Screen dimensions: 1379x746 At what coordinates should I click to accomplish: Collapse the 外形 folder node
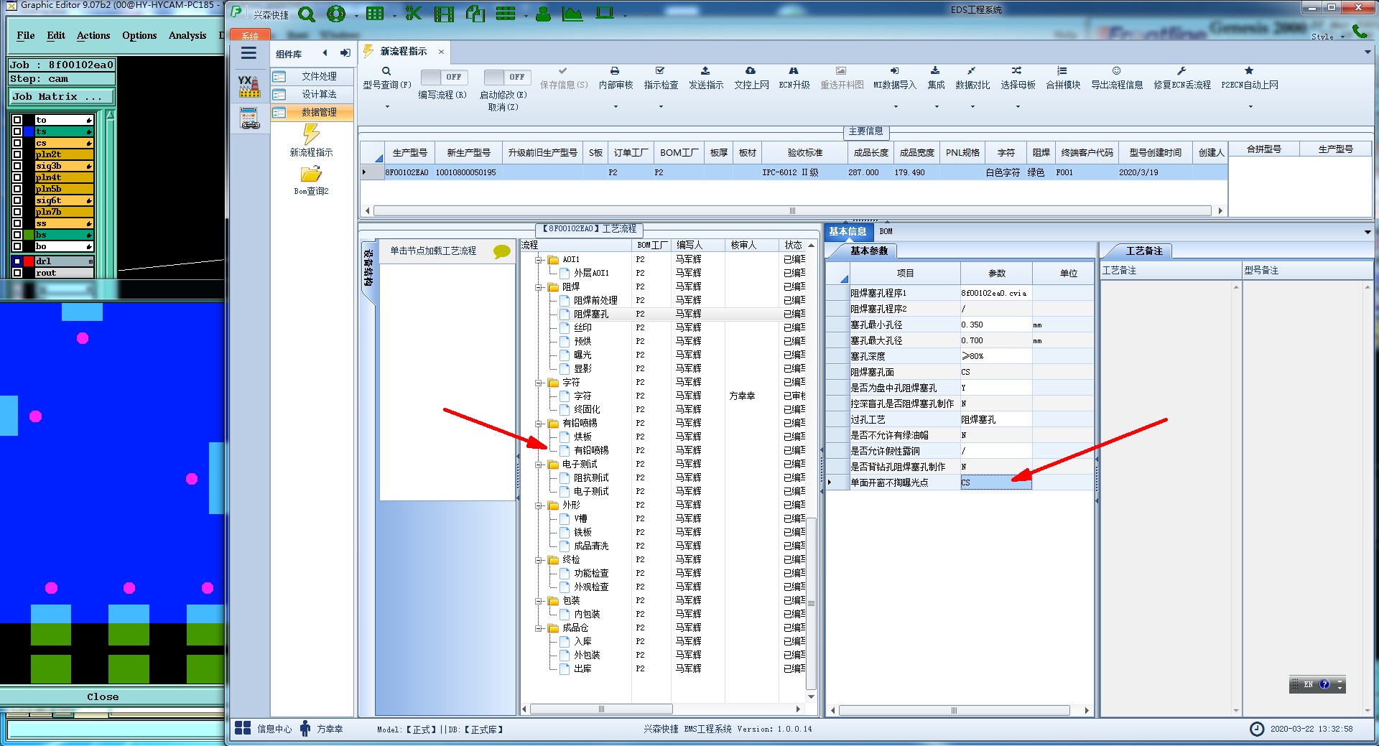click(539, 505)
